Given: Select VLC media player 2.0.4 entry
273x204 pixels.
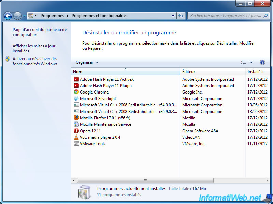Looking at the screenshot, I should pos(171,137).
